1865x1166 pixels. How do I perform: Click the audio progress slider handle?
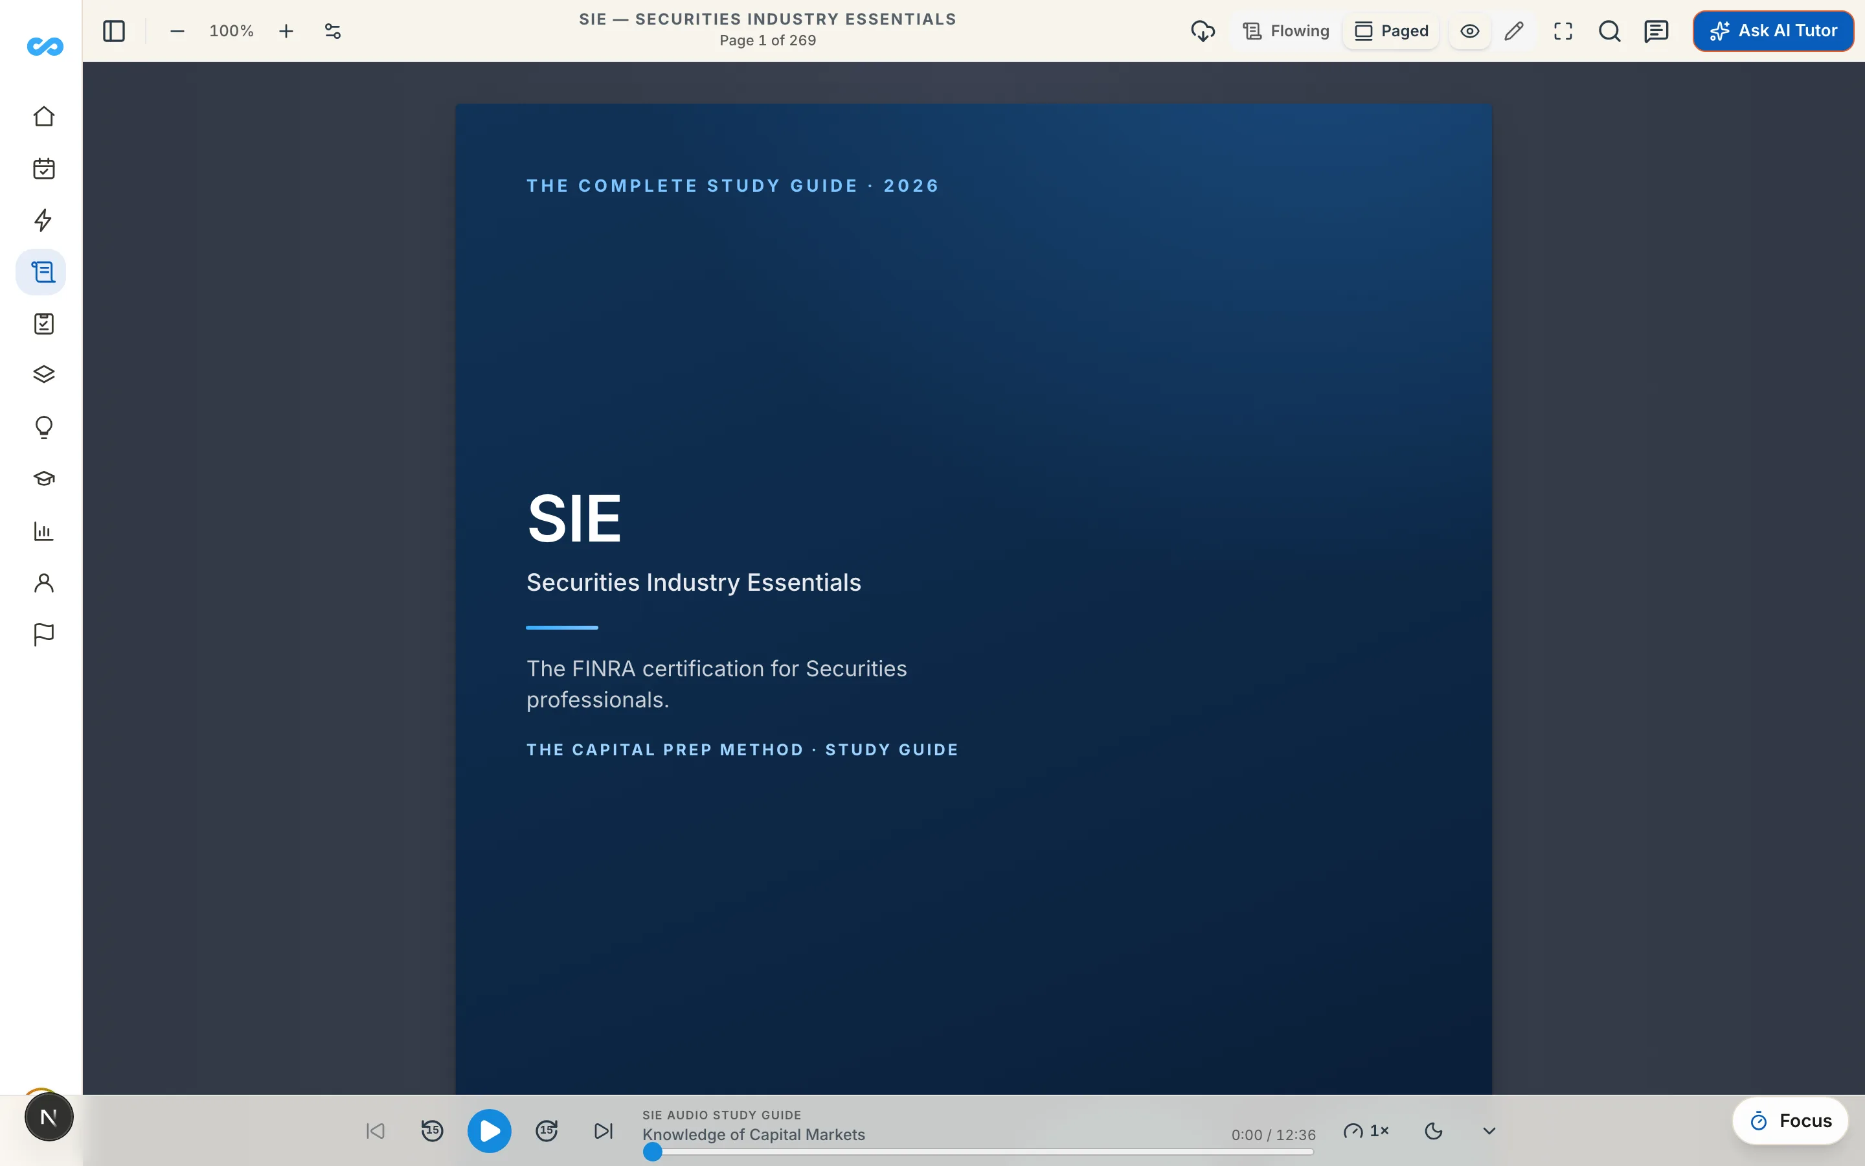click(x=653, y=1152)
